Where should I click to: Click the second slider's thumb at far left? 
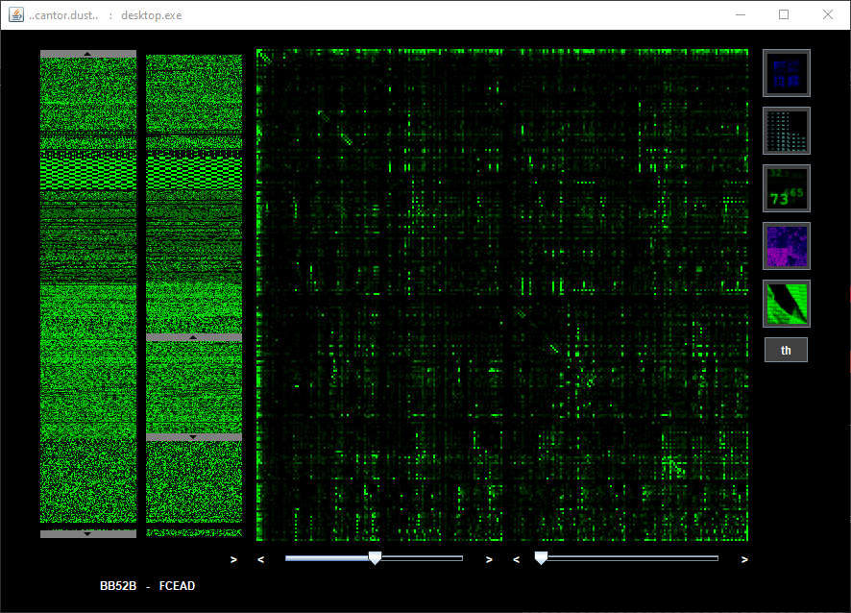coord(541,558)
